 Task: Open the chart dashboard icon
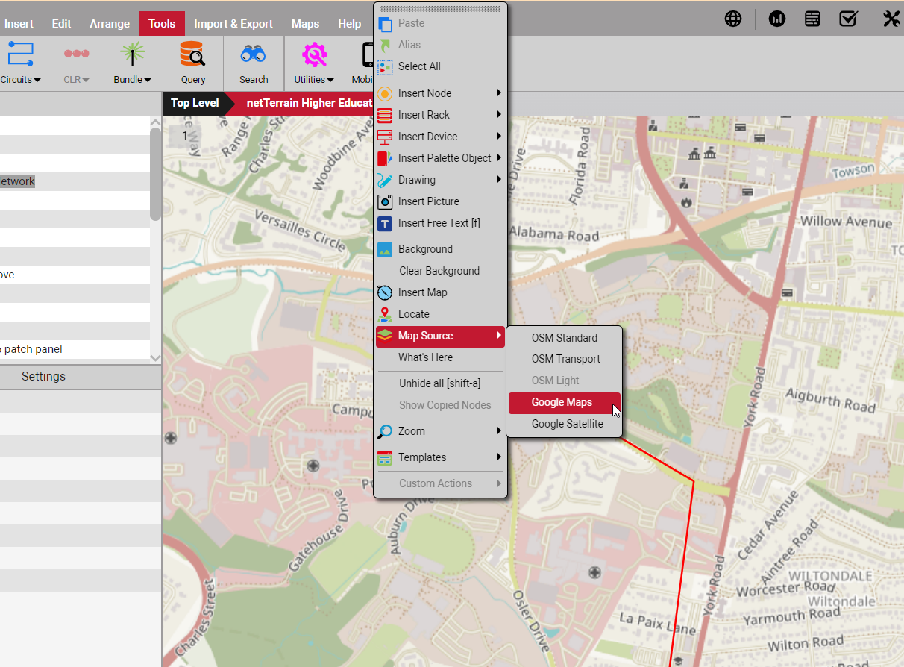[x=777, y=19]
